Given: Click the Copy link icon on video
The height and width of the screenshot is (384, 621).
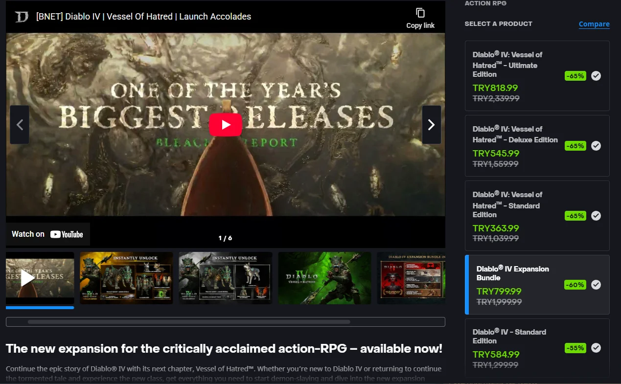Looking at the screenshot, I should [420, 18].
